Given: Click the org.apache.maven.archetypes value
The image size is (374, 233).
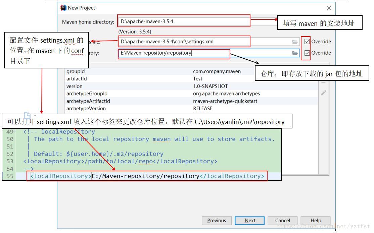Looking at the screenshot, I should coord(226,94).
